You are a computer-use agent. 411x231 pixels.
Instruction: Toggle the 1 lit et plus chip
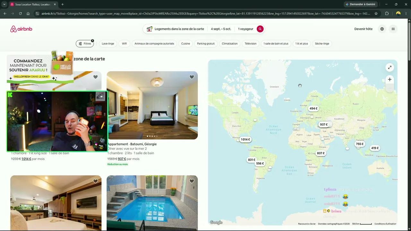302,44
